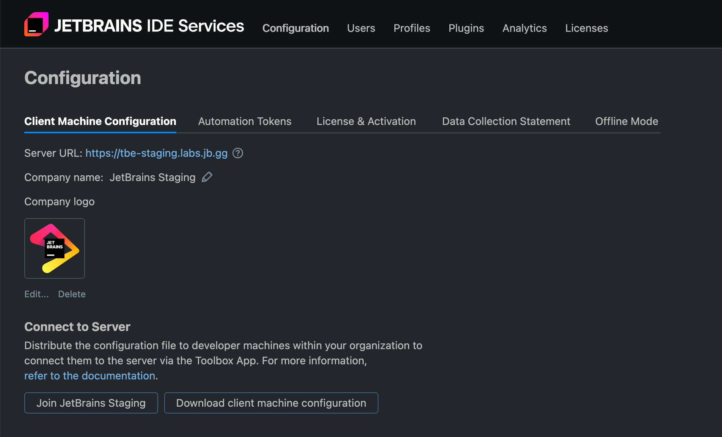
Task: Click Download client machine configuration
Action: (271, 403)
